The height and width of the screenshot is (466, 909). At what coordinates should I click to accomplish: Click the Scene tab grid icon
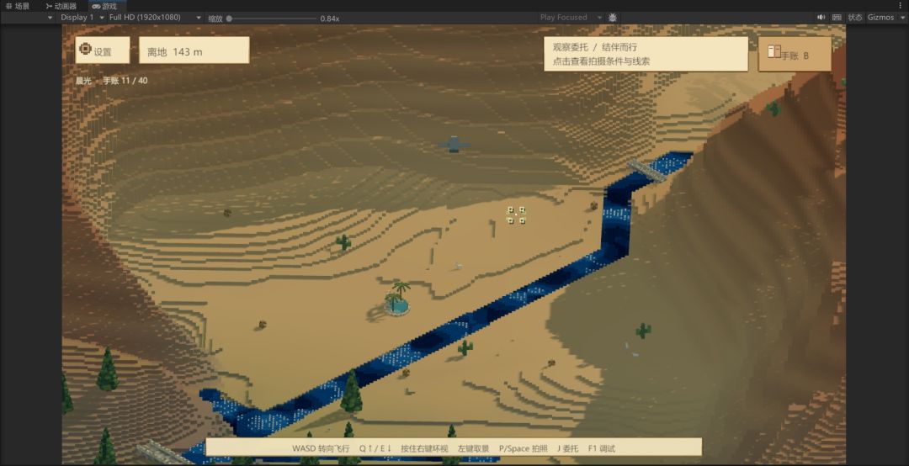(x=8, y=6)
